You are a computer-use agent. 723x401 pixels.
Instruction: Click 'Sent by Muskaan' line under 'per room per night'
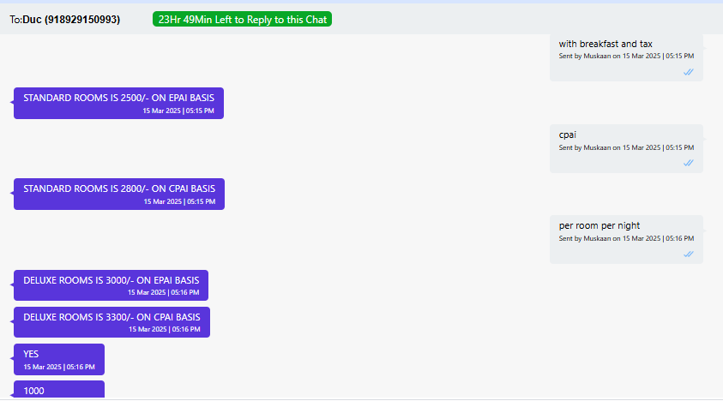coord(626,238)
